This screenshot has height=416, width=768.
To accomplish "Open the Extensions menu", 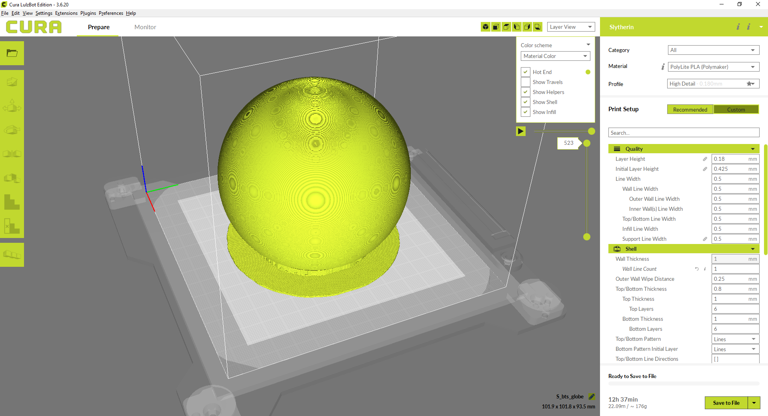I will [66, 13].
